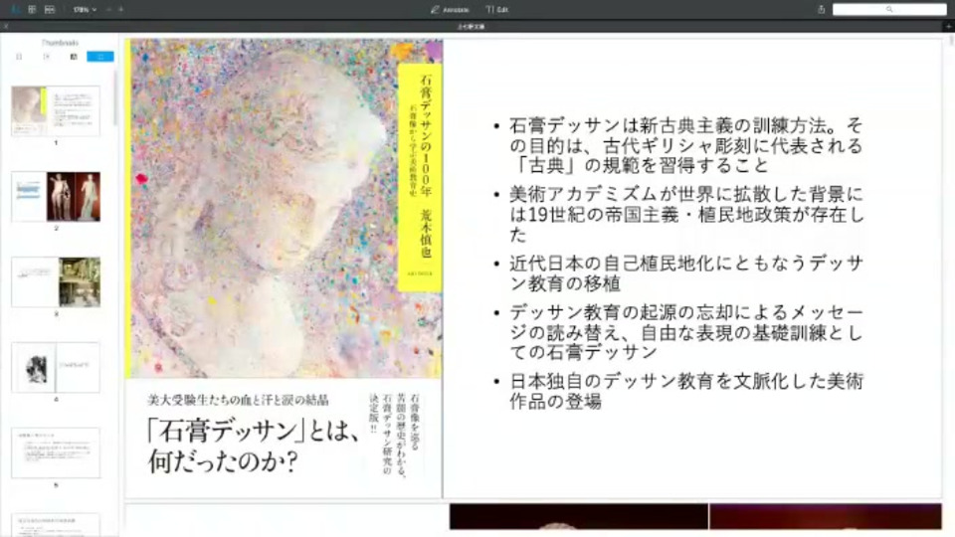Open page 5 thumbnail
The width and height of the screenshot is (955, 537).
(56, 452)
